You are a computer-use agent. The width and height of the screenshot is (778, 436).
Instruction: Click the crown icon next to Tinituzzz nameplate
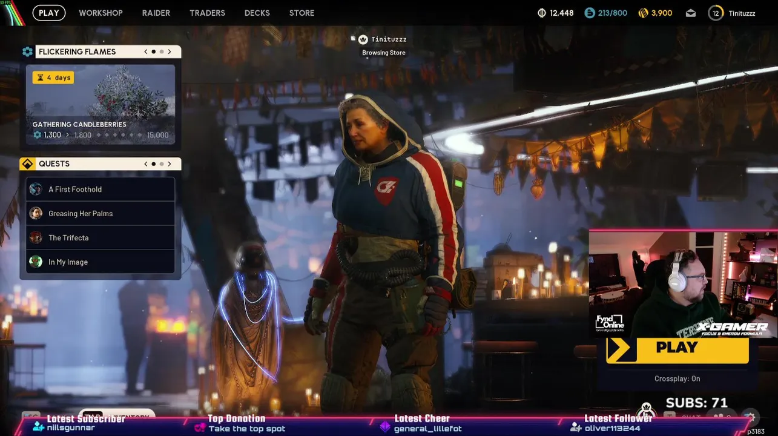coord(363,39)
